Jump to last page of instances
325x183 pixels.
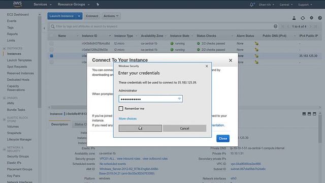[315, 26]
